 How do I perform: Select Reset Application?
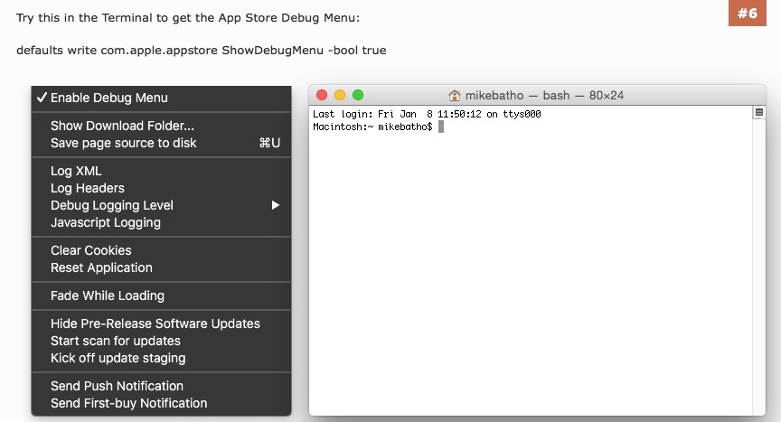162,267
